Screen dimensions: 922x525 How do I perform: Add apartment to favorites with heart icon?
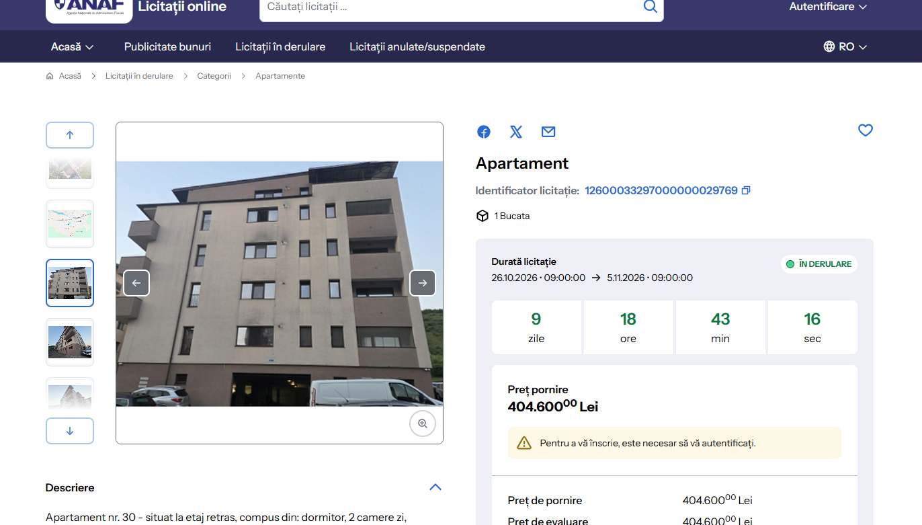pyautogui.click(x=866, y=130)
